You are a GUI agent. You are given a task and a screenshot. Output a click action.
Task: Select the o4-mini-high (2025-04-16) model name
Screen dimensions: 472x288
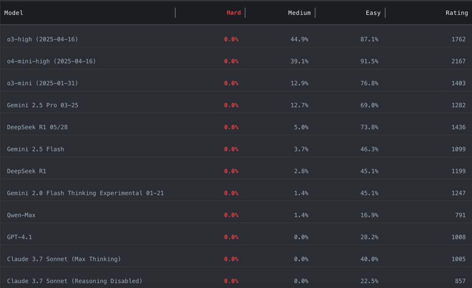pyautogui.click(x=51, y=61)
